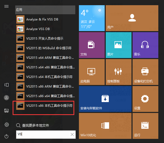Screen dimensions: 164x143
Task: Open VS2015 开发人员命令提示
Action: coord(45,39)
